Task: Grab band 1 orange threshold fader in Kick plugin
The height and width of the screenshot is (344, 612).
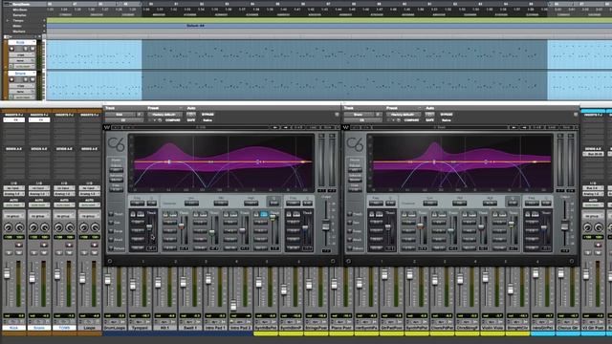Action: pos(182,226)
